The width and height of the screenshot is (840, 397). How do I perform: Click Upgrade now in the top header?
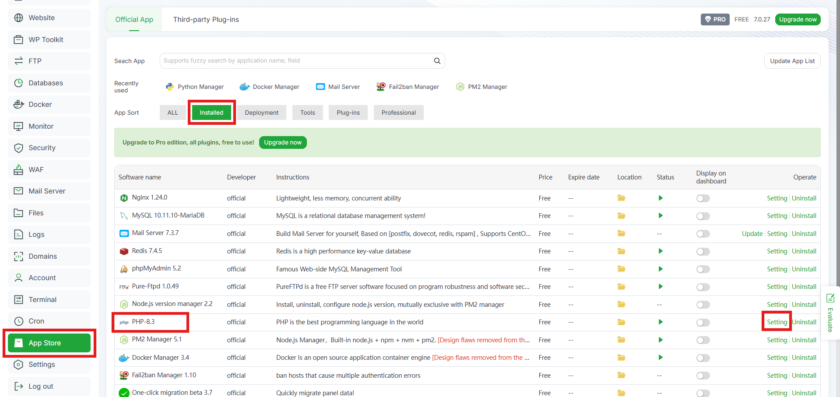[798, 19]
